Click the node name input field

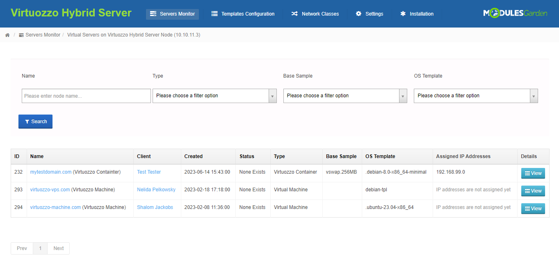tap(86, 96)
